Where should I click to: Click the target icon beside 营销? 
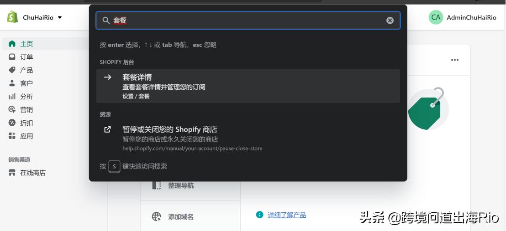pos(12,109)
